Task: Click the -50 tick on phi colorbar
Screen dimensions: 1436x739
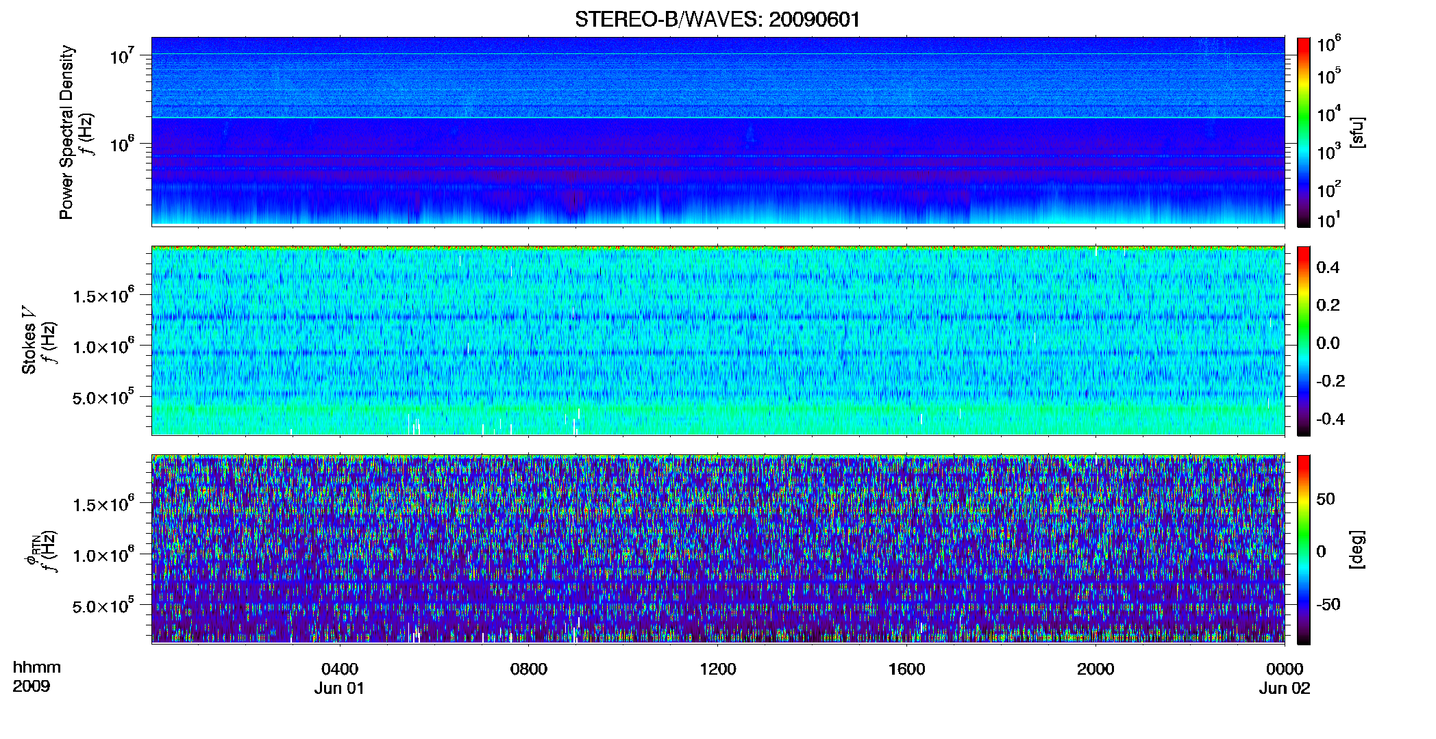Action: (1328, 604)
